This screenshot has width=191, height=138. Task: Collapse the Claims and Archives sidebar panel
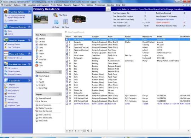point(29,27)
